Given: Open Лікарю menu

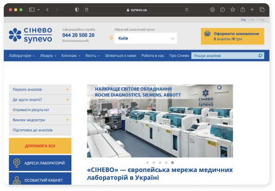Looking at the screenshot, I should (x=48, y=56).
